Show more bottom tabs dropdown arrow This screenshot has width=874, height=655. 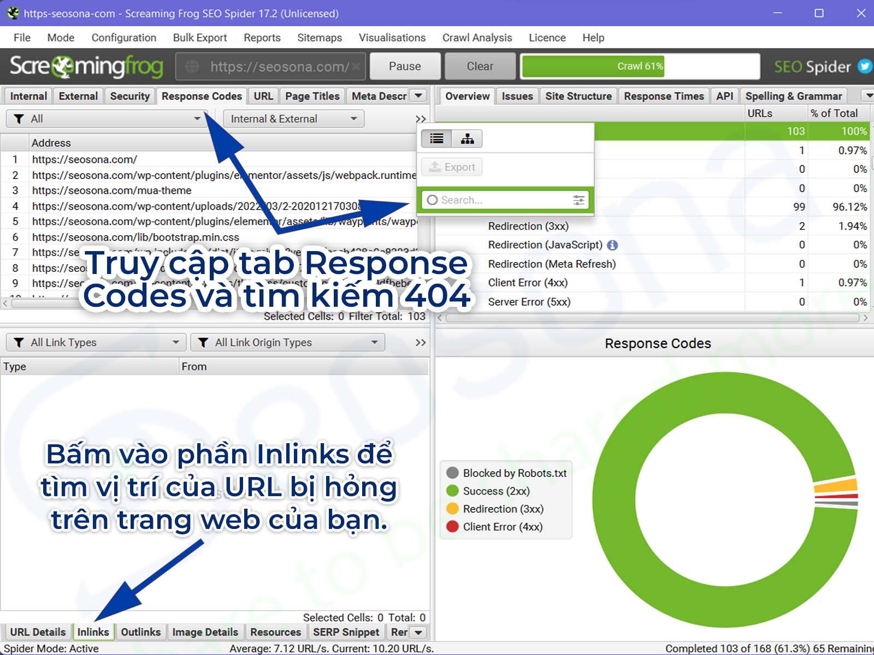(418, 632)
